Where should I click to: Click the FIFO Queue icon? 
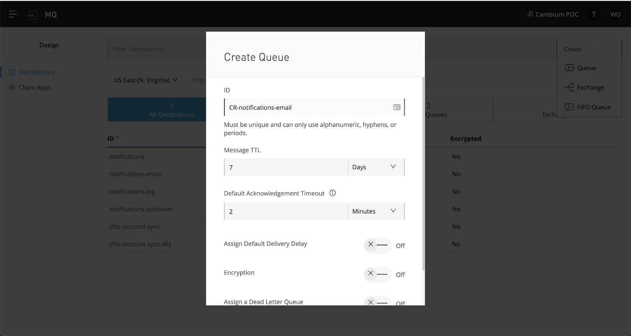(x=569, y=107)
